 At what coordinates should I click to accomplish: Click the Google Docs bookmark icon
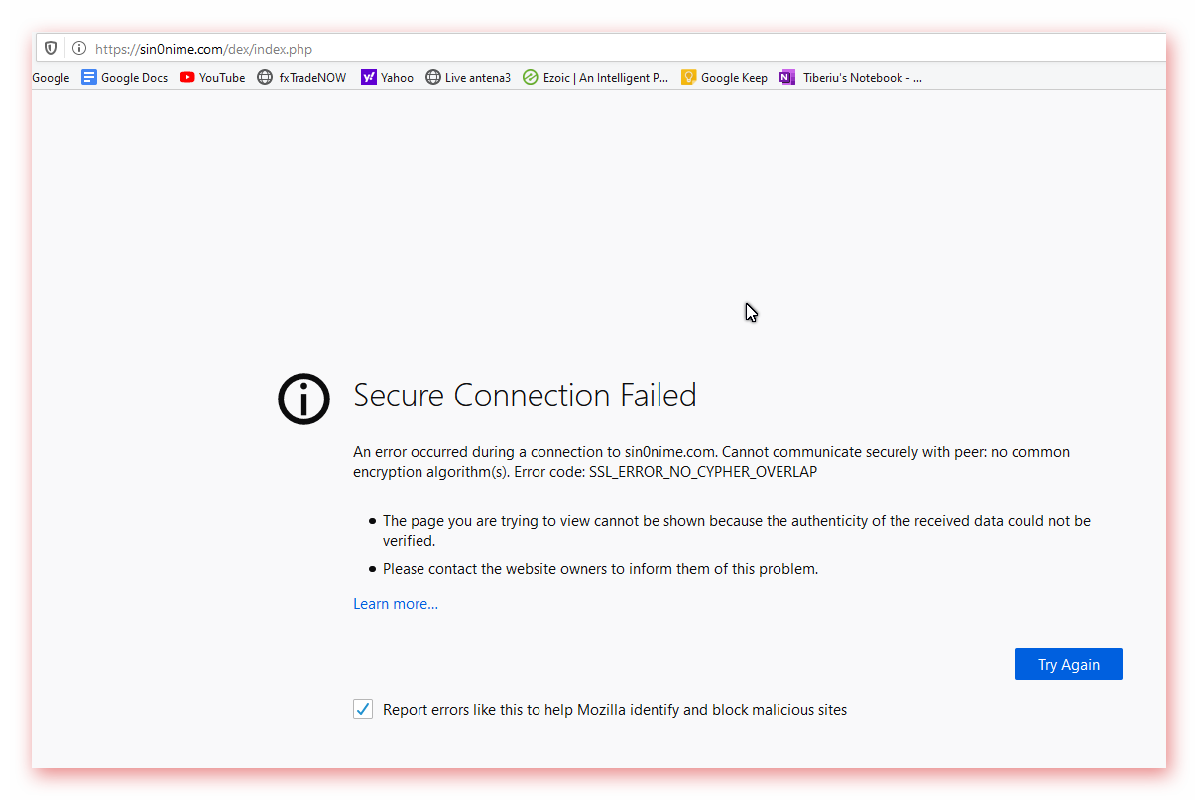[x=89, y=77]
